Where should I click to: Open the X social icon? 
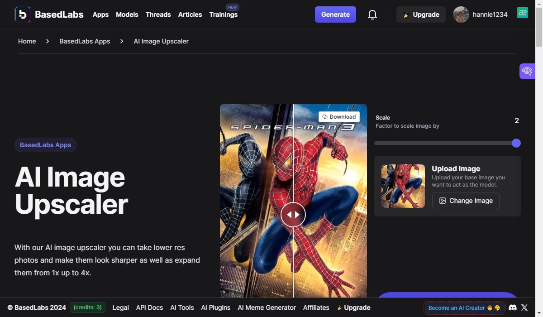pos(524,307)
